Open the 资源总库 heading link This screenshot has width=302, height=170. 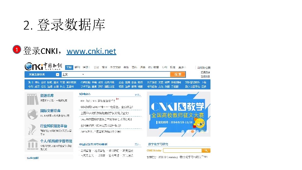point(47,96)
